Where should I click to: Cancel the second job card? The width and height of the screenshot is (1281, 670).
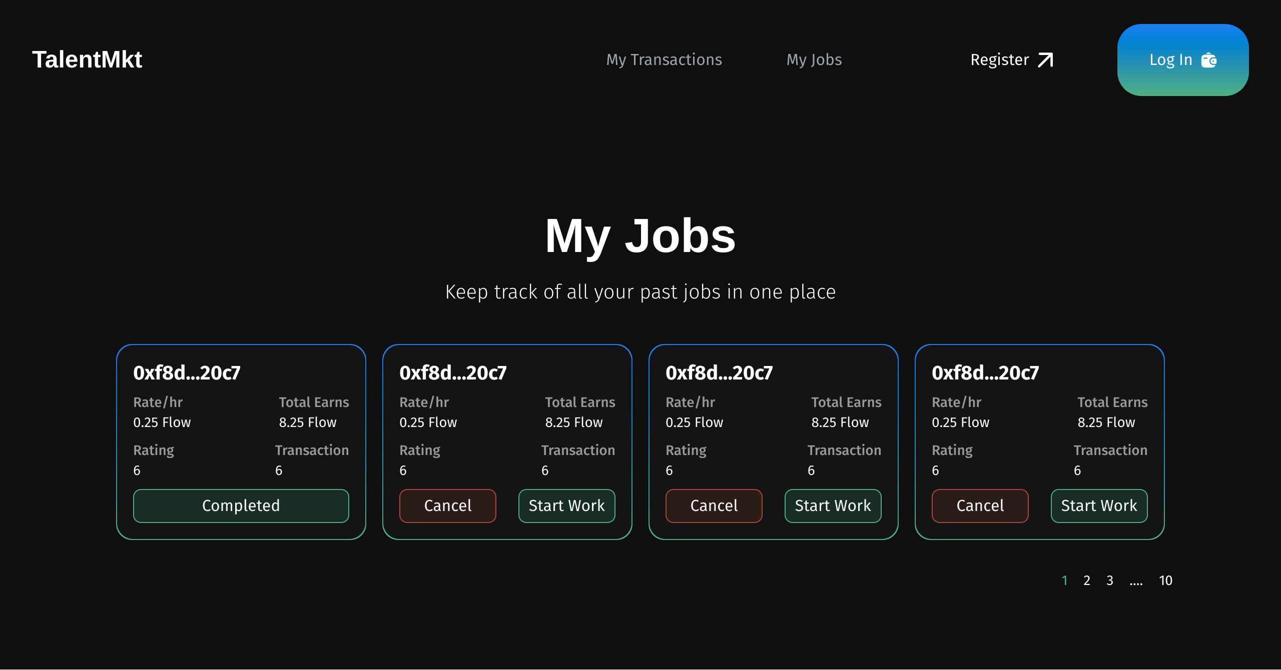[447, 505]
